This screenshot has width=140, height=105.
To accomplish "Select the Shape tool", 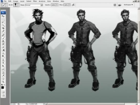I will (3, 69).
